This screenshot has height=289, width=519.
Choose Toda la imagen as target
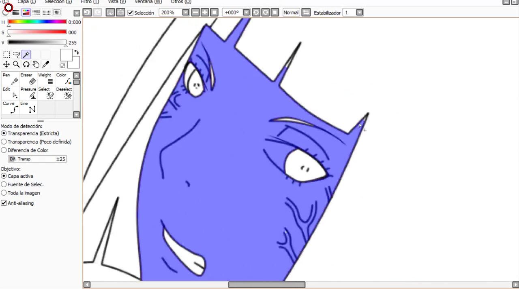(x=4, y=193)
